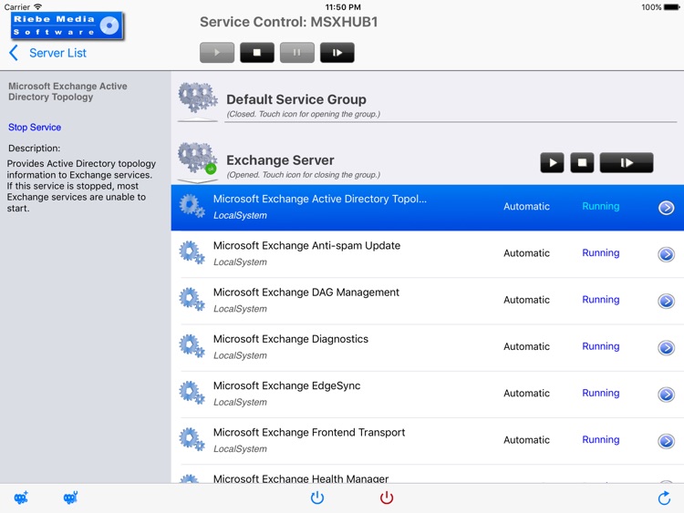Click Automatic startup type of EdgeSync
This screenshot has width=684, height=513.
click(526, 393)
